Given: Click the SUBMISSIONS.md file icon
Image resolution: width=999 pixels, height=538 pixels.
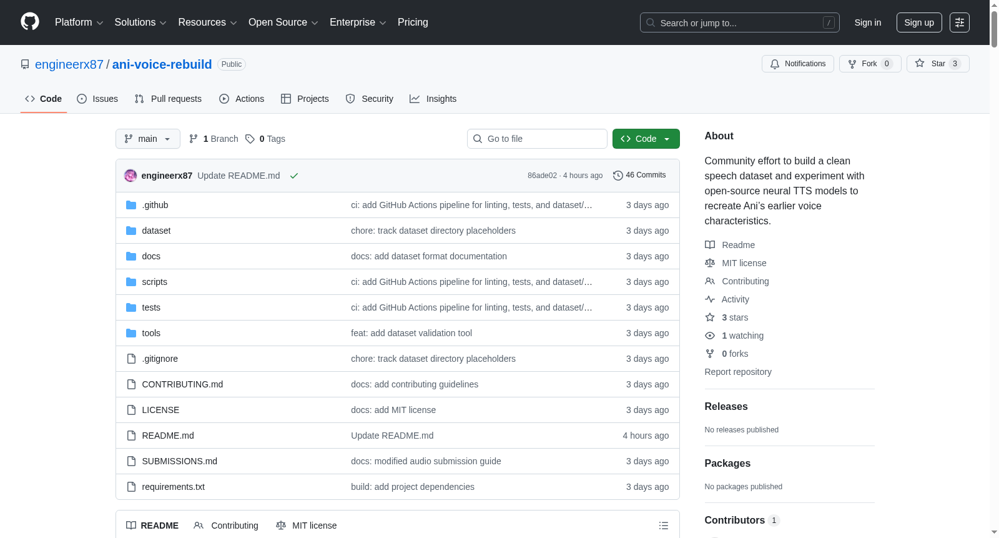Looking at the screenshot, I should pos(131,461).
